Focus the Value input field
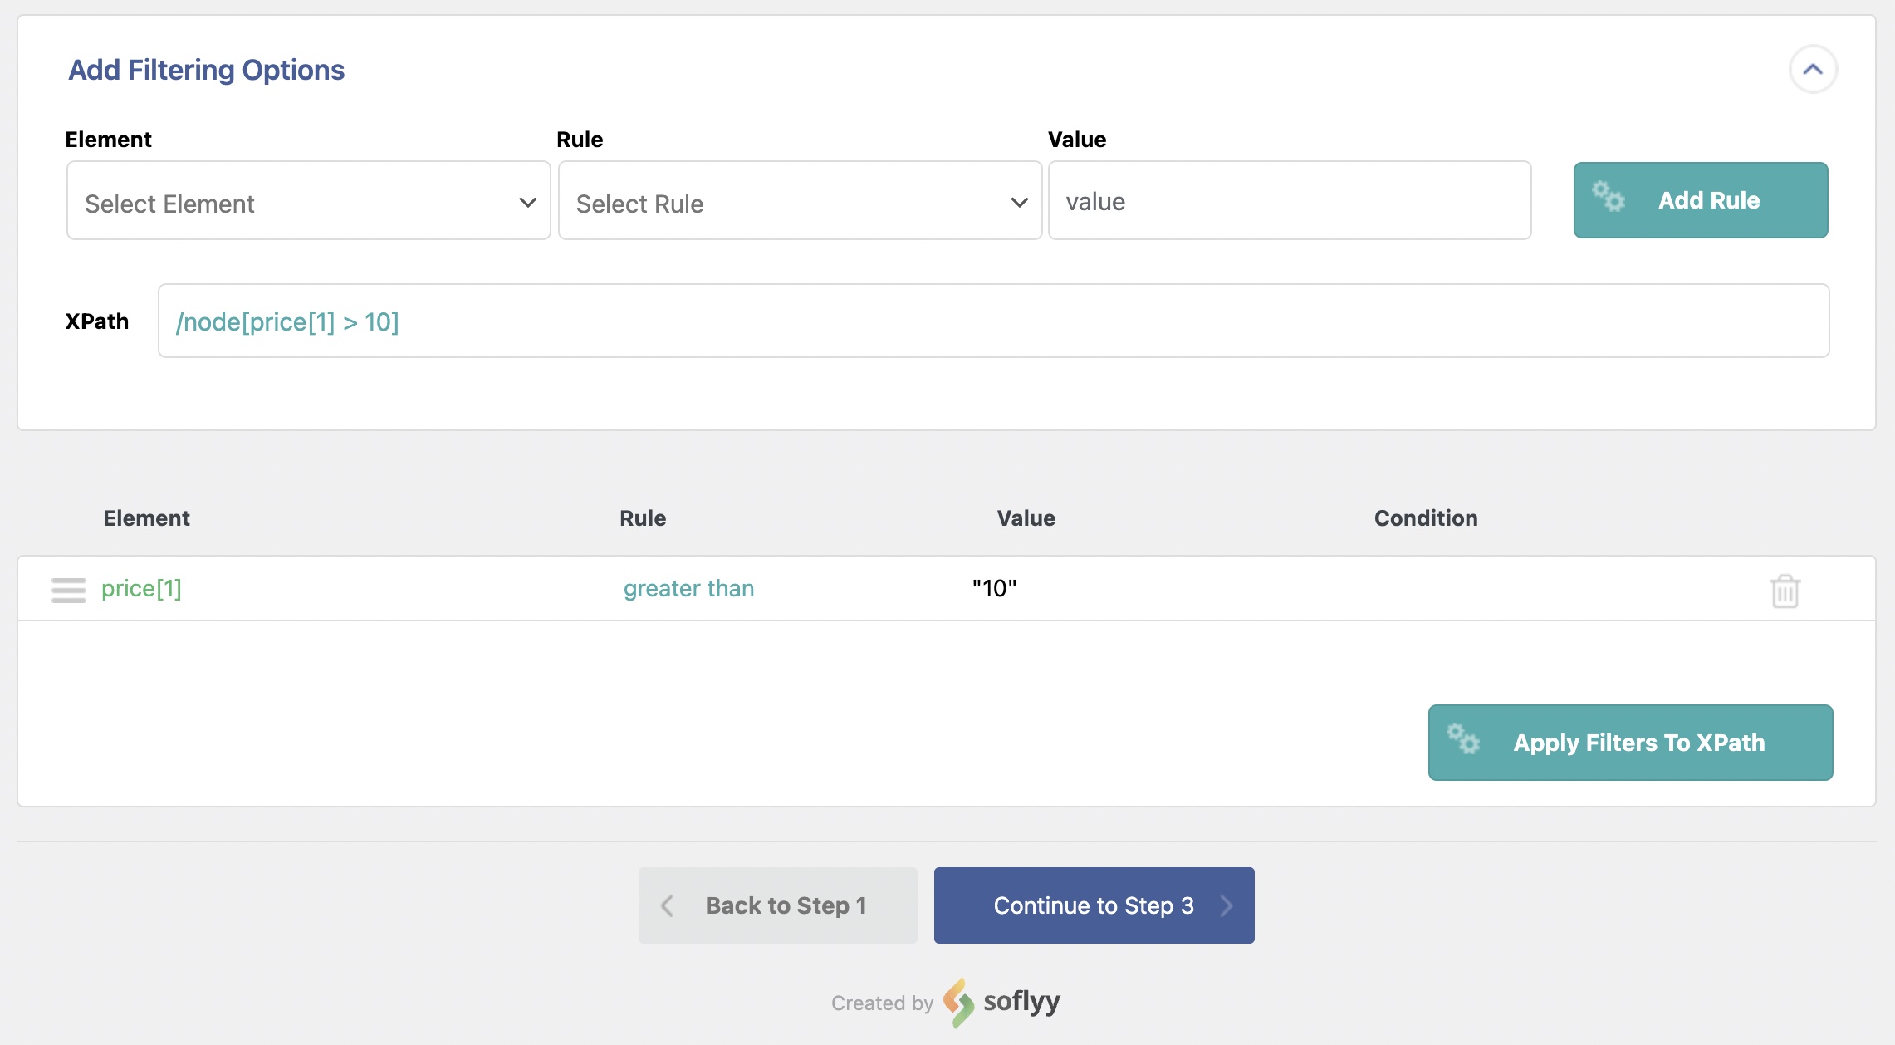The image size is (1895, 1045). [x=1290, y=201]
